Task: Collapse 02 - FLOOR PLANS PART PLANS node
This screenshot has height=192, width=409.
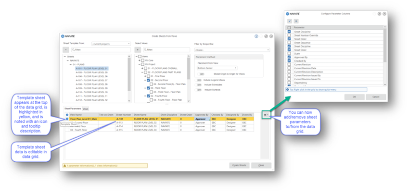Action: click(x=142, y=72)
